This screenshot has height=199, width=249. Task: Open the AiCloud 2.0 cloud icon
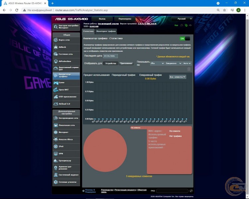pyautogui.click(x=55, y=104)
